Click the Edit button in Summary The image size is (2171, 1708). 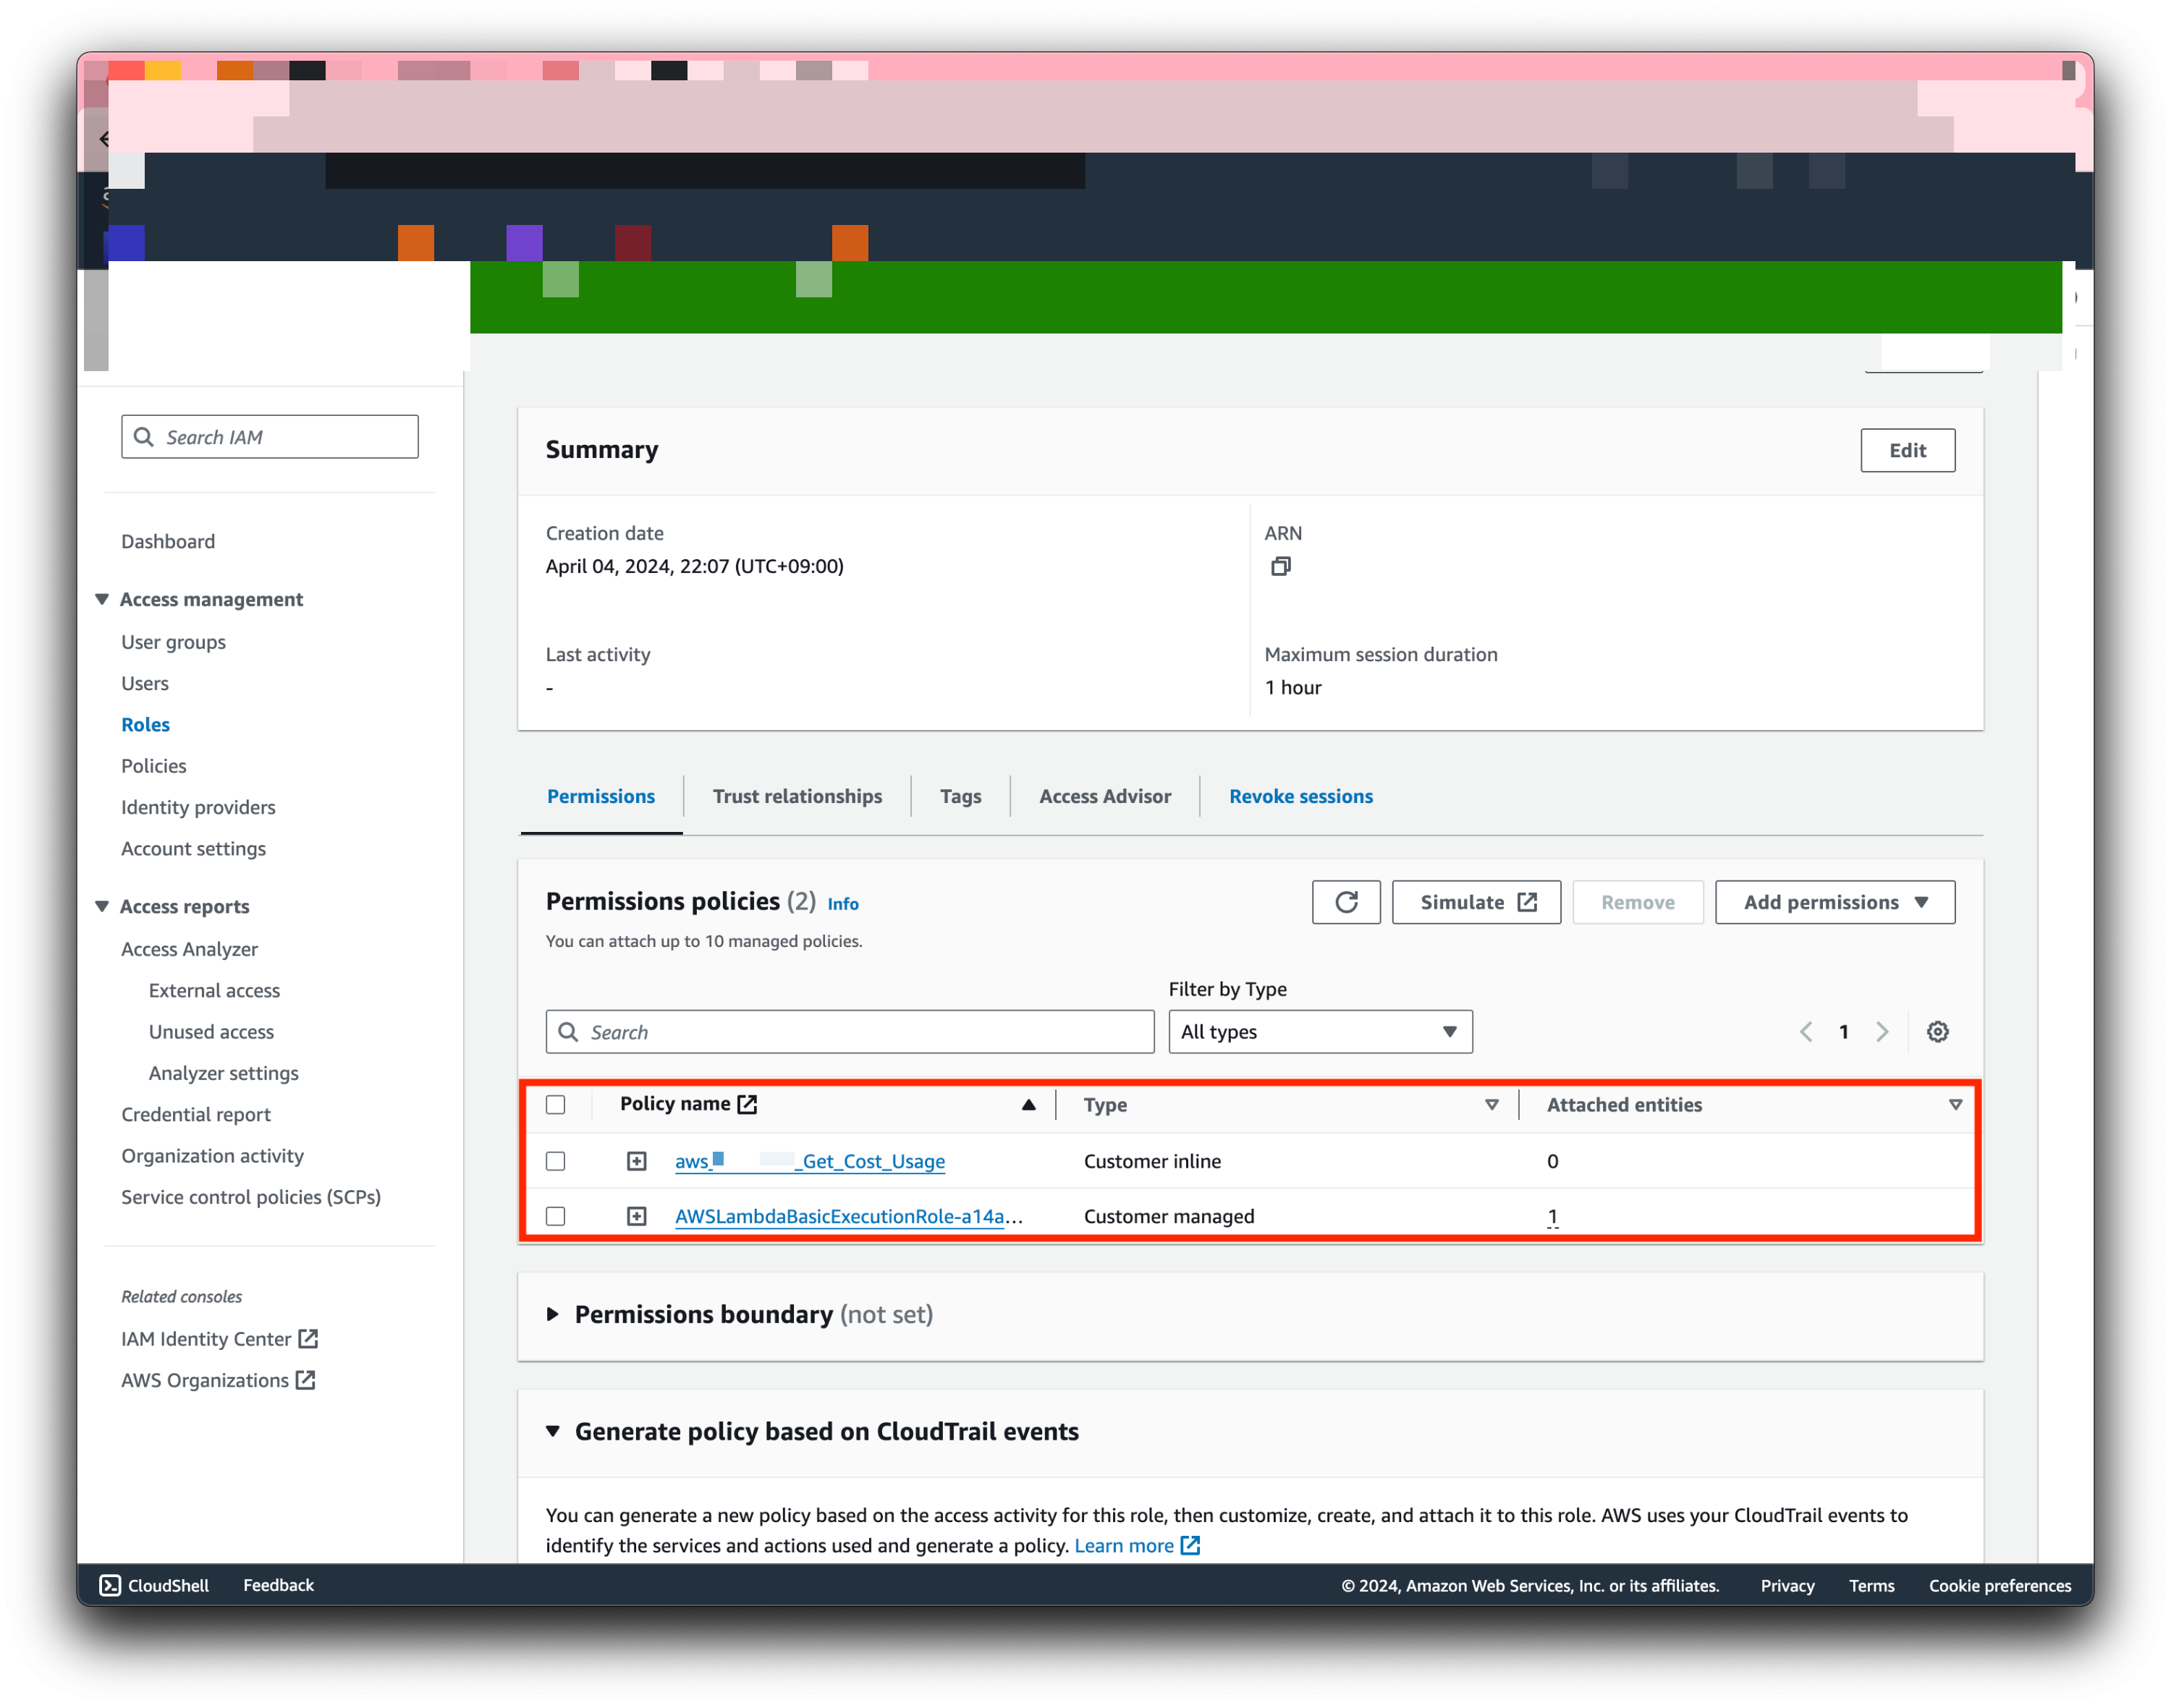coord(1906,450)
